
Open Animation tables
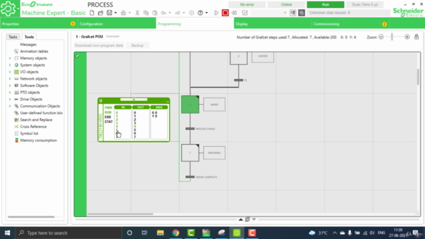(34, 51)
